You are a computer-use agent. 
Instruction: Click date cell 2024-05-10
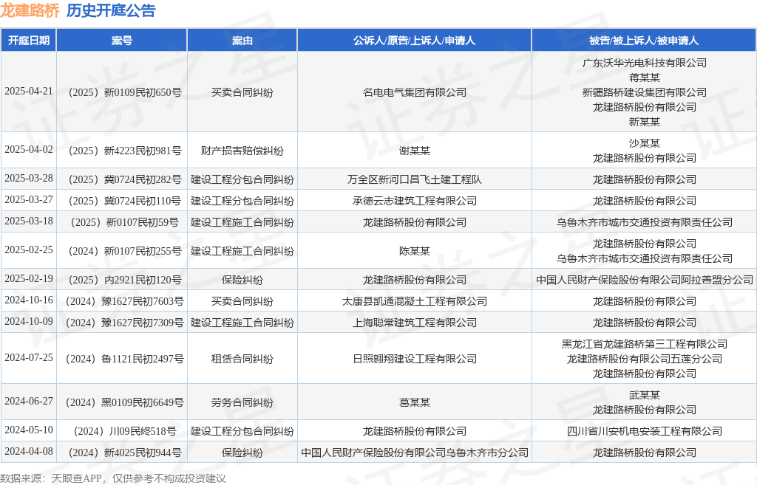29,430
